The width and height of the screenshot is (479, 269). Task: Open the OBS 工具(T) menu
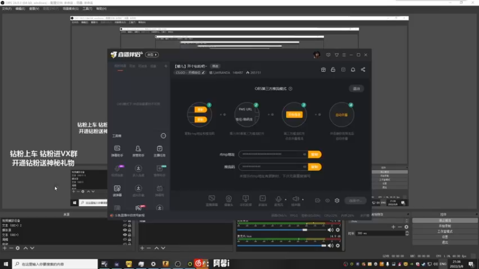coord(87,9)
